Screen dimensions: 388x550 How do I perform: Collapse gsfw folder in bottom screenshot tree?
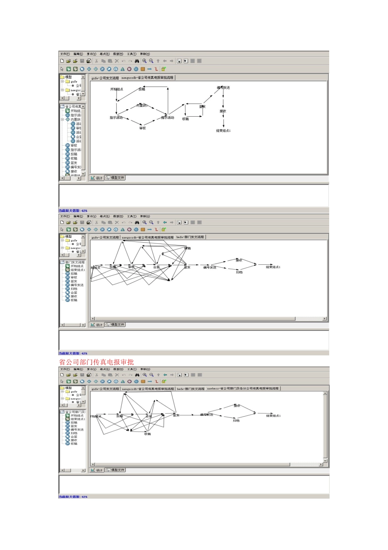(x=62, y=392)
